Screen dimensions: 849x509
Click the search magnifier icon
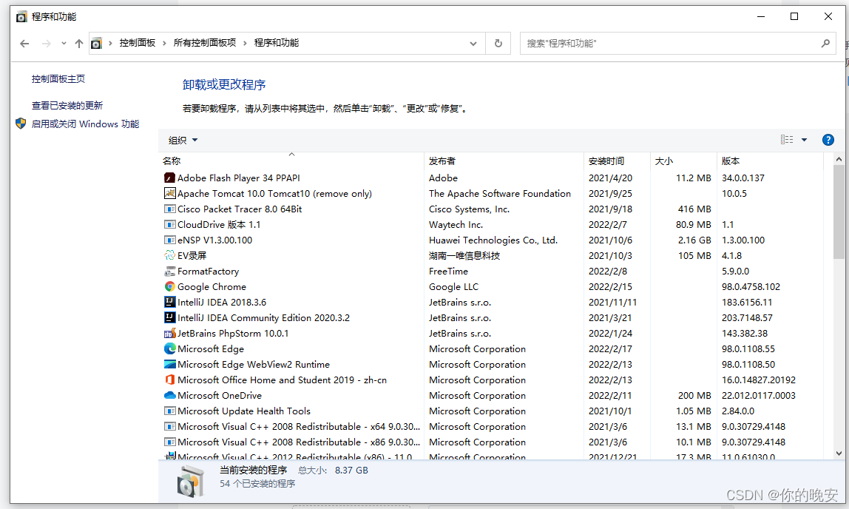click(825, 44)
